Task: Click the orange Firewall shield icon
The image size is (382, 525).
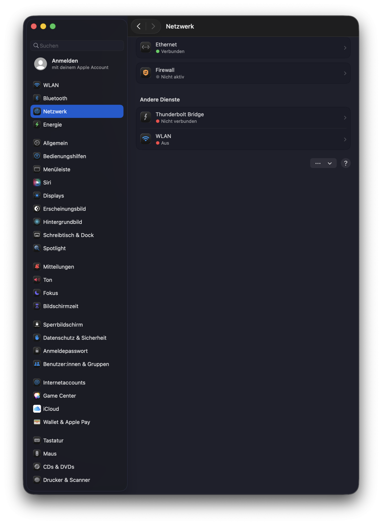Action: point(146,73)
